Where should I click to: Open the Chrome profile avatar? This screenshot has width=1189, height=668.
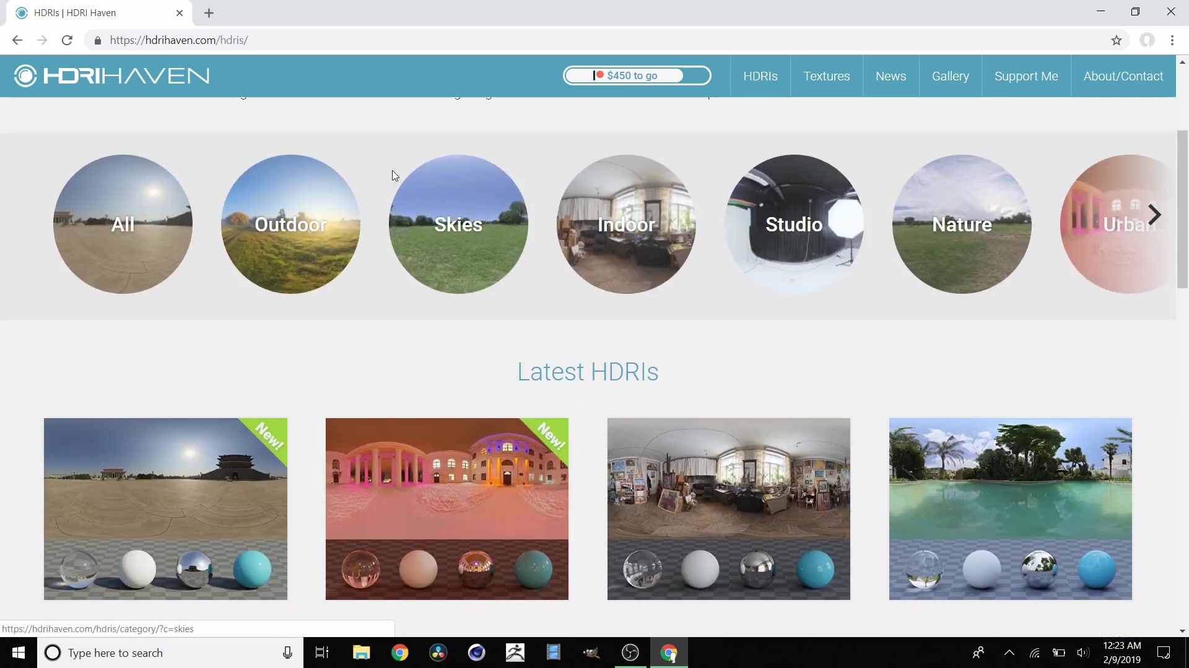click(x=1147, y=40)
